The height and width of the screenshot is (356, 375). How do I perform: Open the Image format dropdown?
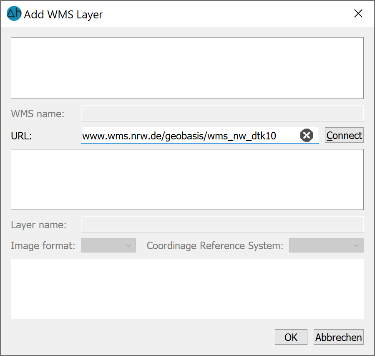pos(108,245)
